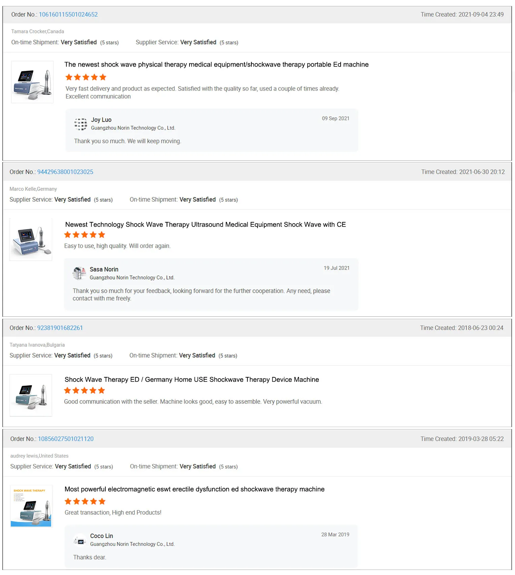The height and width of the screenshot is (575, 515).
Task: Click star rating above 'Great transaction' comment
Action: click(x=85, y=501)
